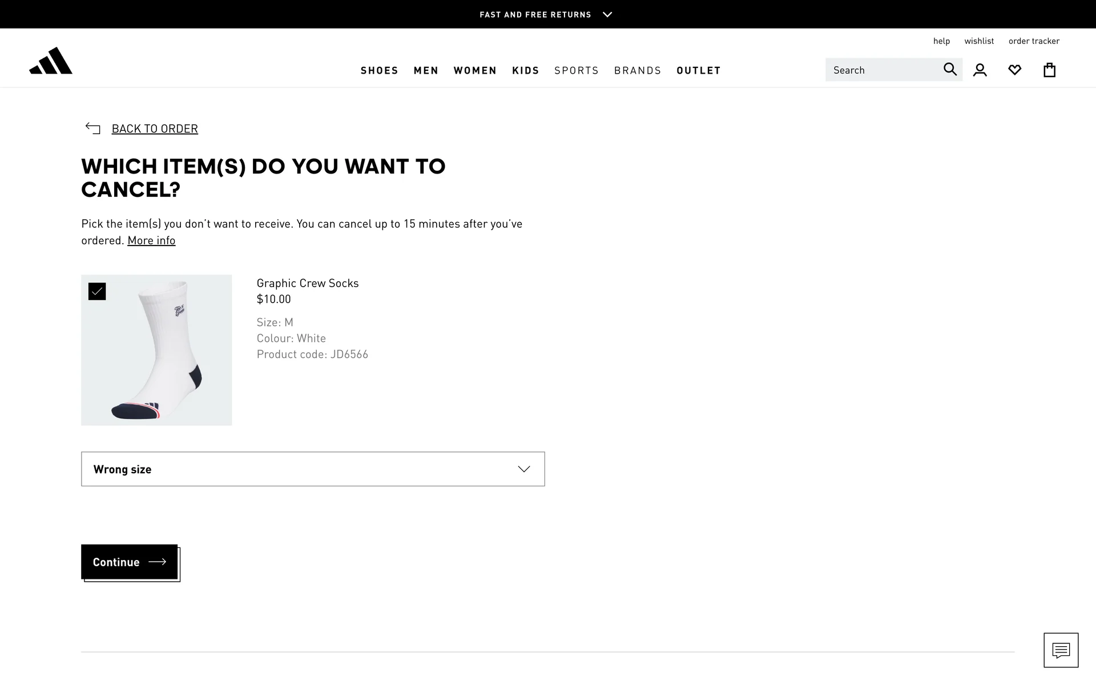Click the BACK TO ORDER link

click(x=155, y=128)
